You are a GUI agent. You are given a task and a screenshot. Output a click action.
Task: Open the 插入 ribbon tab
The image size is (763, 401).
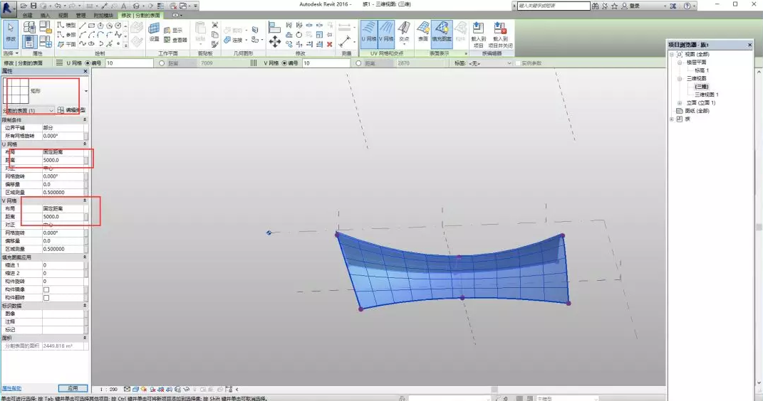pos(46,15)
